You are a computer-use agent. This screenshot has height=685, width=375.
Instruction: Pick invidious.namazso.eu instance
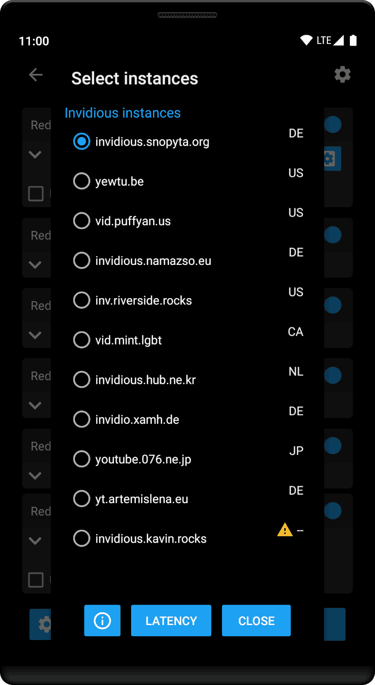pyautogui.click(x=81, y=261)
